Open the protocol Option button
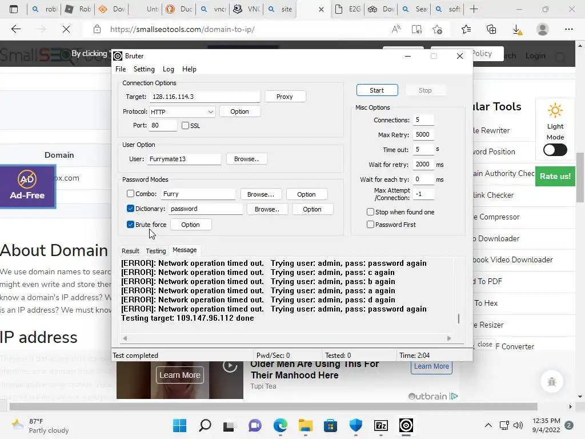Screen dimensions: 585x439 pos(239,111)
